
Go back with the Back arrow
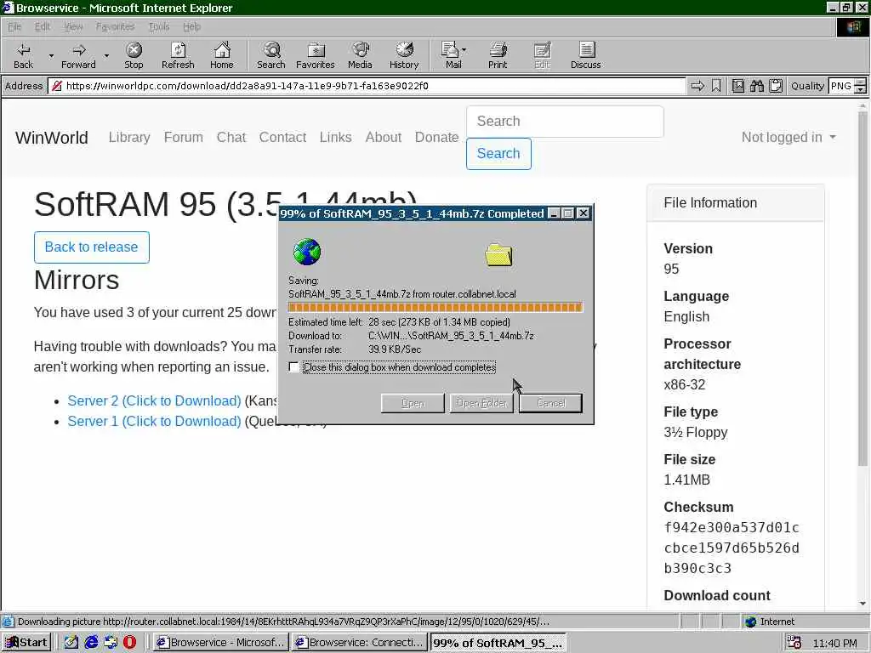23,55
